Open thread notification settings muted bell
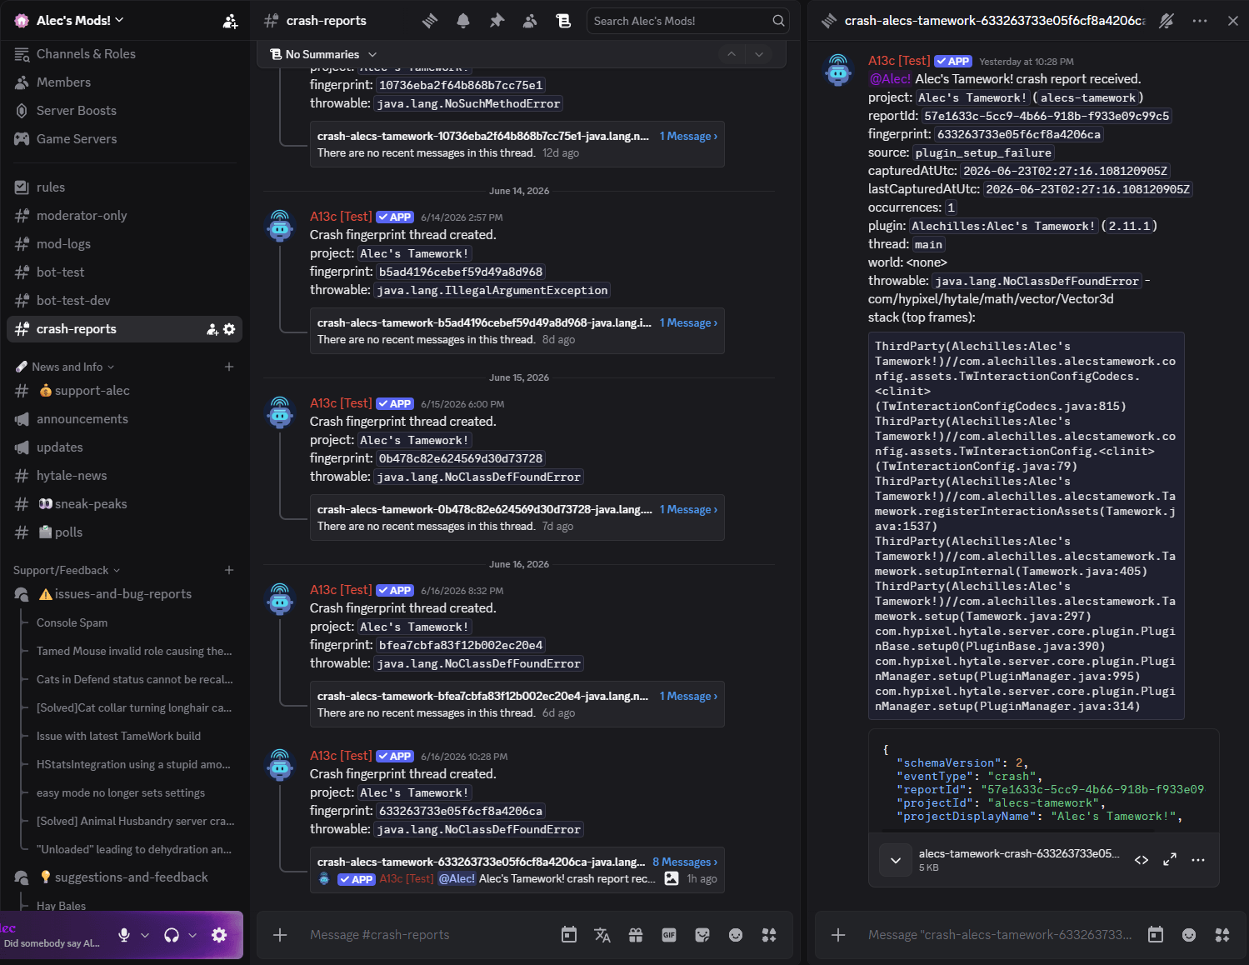Screen dimensions: 1249x965 tap(1167, 21)
